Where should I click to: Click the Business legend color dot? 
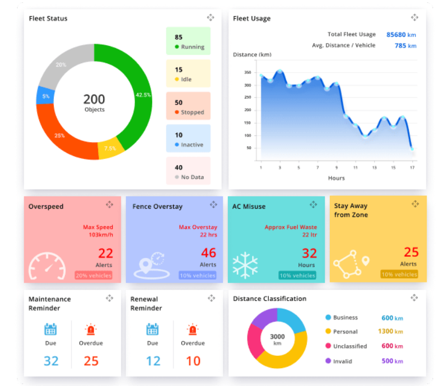[328, 318]
